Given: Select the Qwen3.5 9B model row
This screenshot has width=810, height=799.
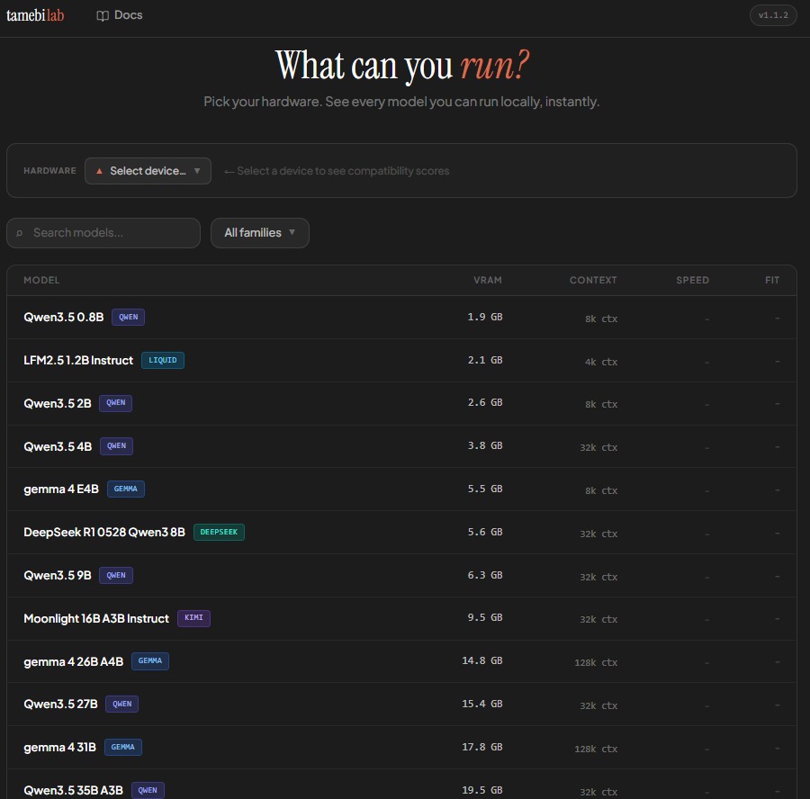Looking at the screenshot, I should pyautogui.click(x=401, y=575).
